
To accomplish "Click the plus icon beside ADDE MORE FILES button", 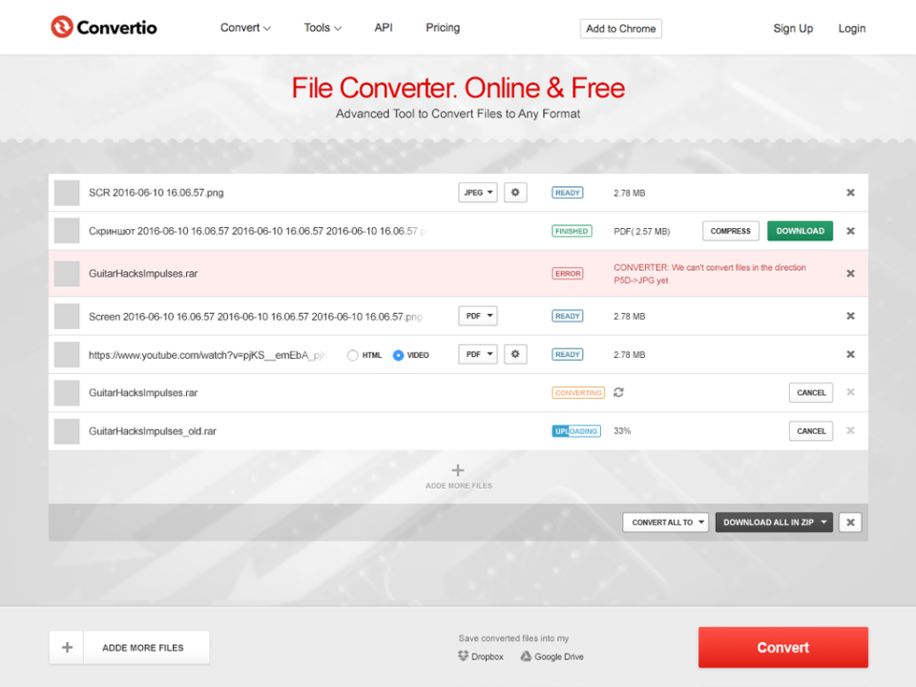I will [x=66, y=647].
